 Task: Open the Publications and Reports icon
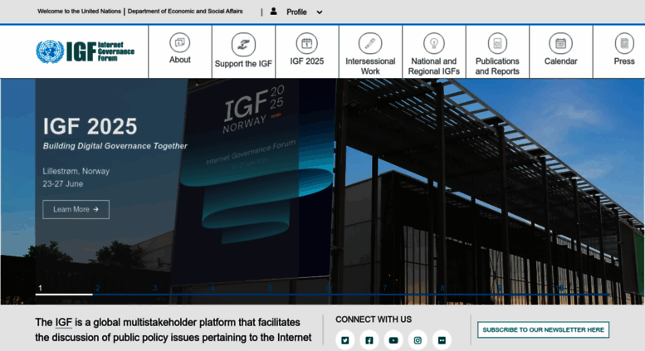(497, 43)
